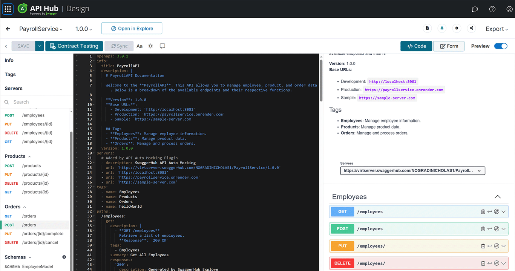Screen dimensions: 515x271
Task: Switch to the Form editor view
Action: 449,46
